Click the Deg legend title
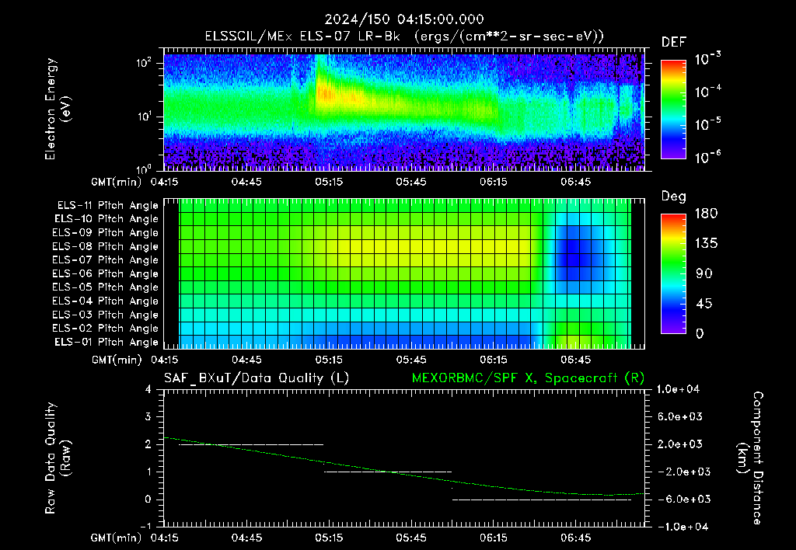This screenshot has width=796, height=550. coord(674,197)
